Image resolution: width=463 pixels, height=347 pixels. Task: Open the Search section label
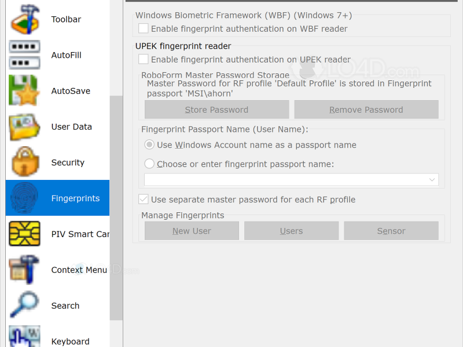coord(65,306)
